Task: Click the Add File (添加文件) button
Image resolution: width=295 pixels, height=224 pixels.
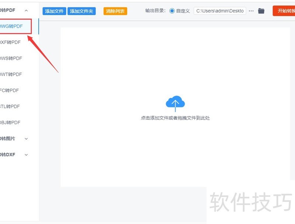Action: [x=54, y=11]
